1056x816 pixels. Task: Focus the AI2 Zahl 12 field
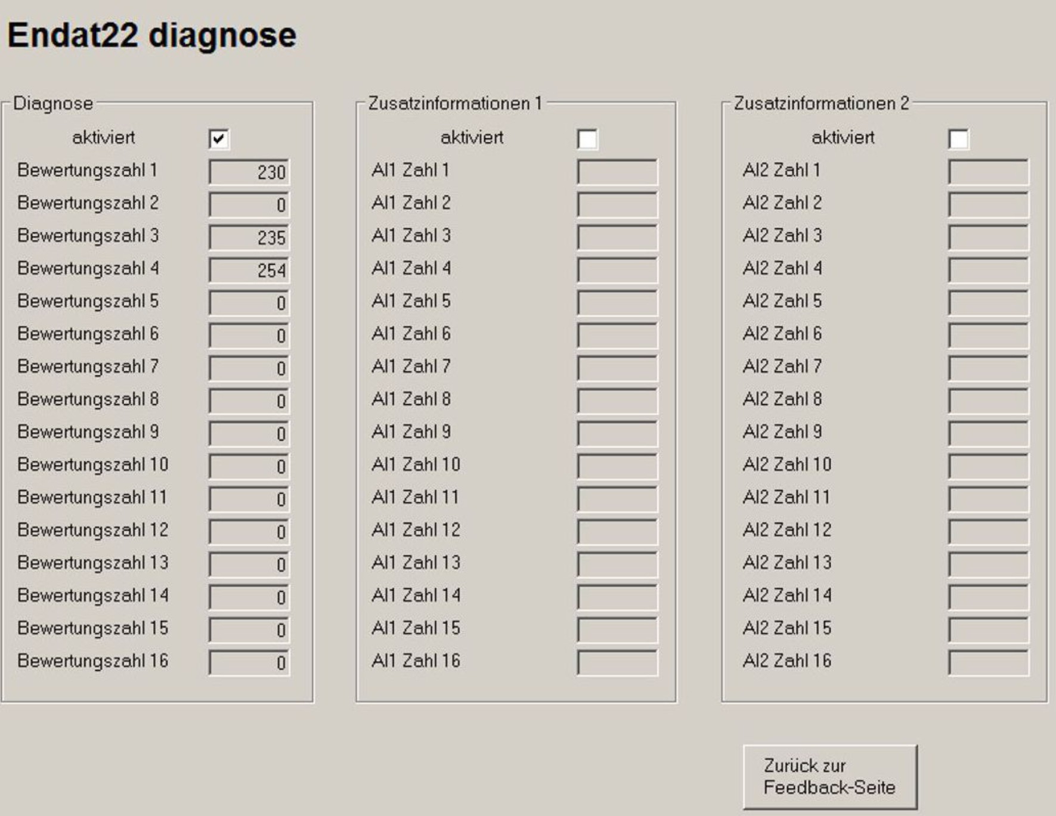(988, 532)
